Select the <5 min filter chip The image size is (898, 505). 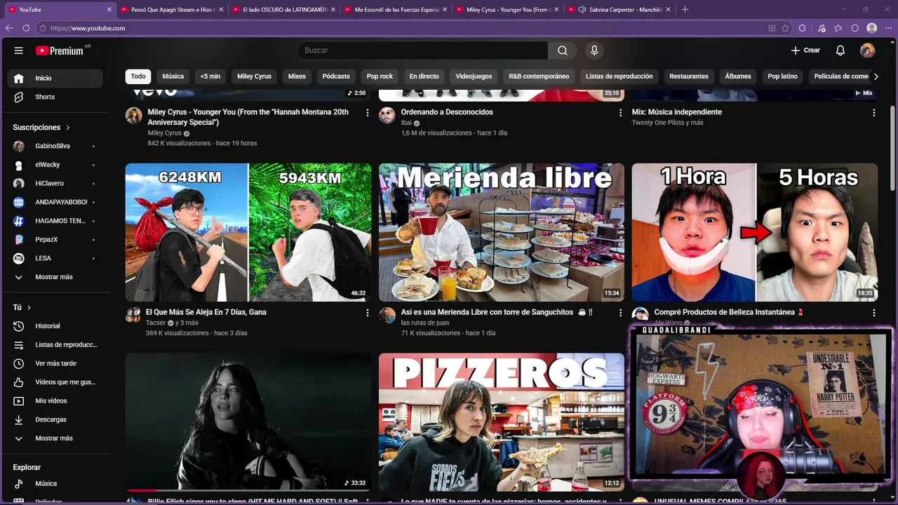(x=210, y=76)
